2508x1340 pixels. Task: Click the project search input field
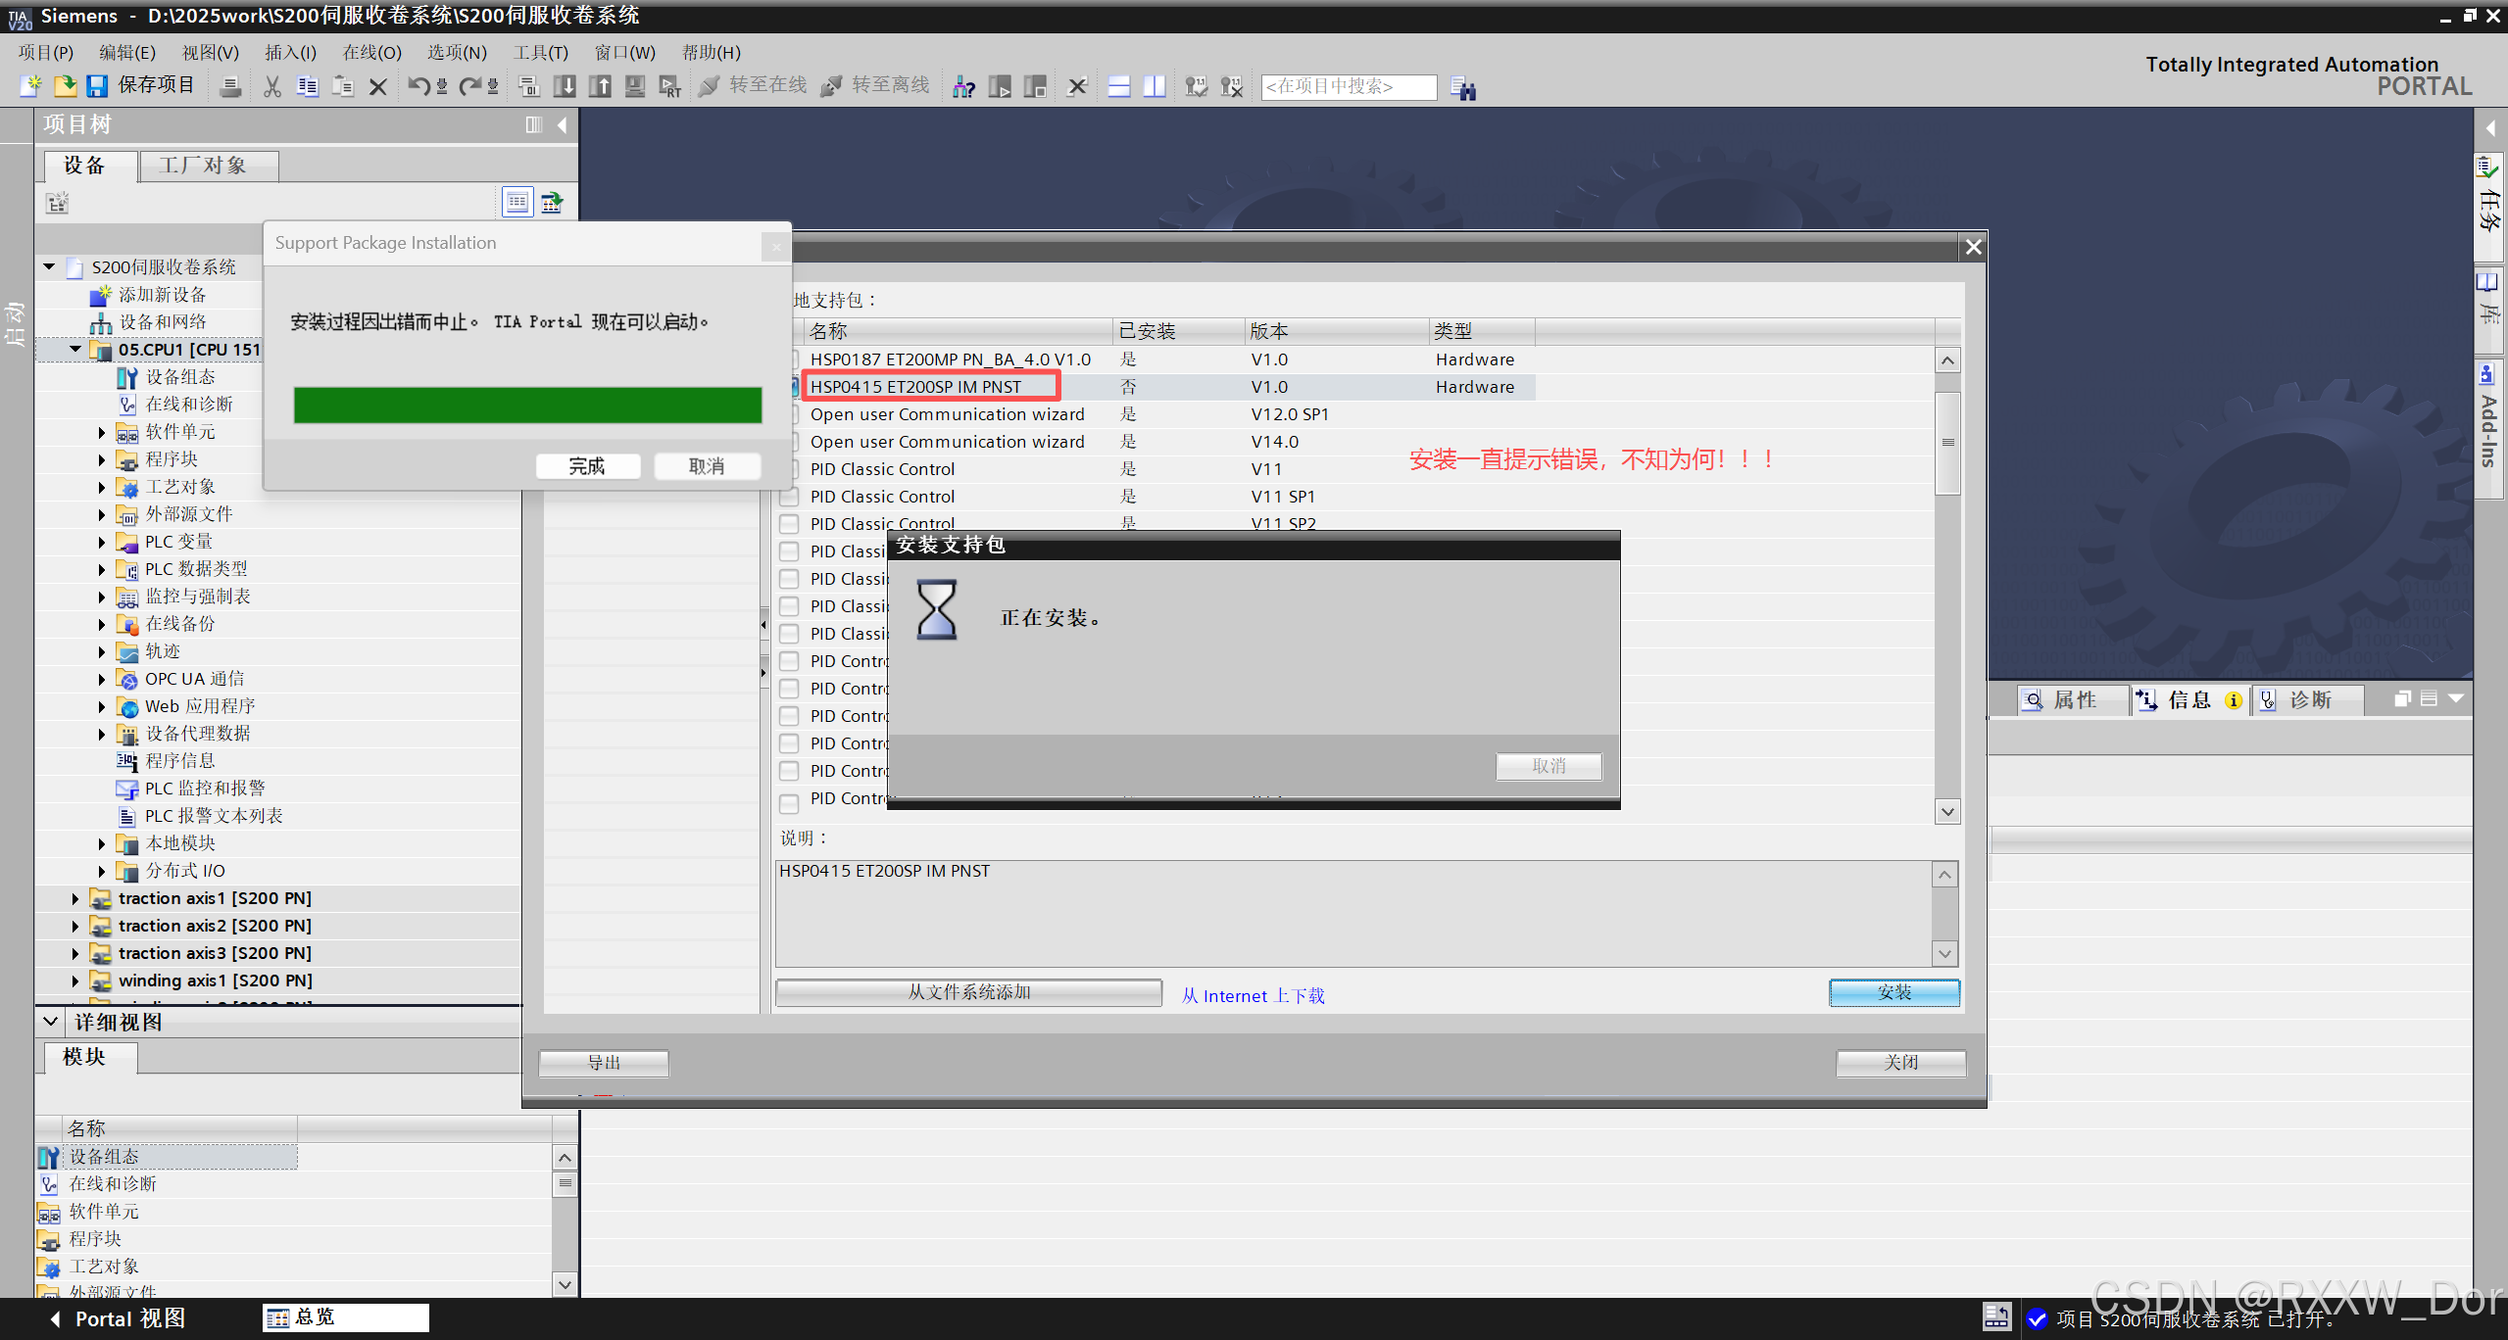1348,87
